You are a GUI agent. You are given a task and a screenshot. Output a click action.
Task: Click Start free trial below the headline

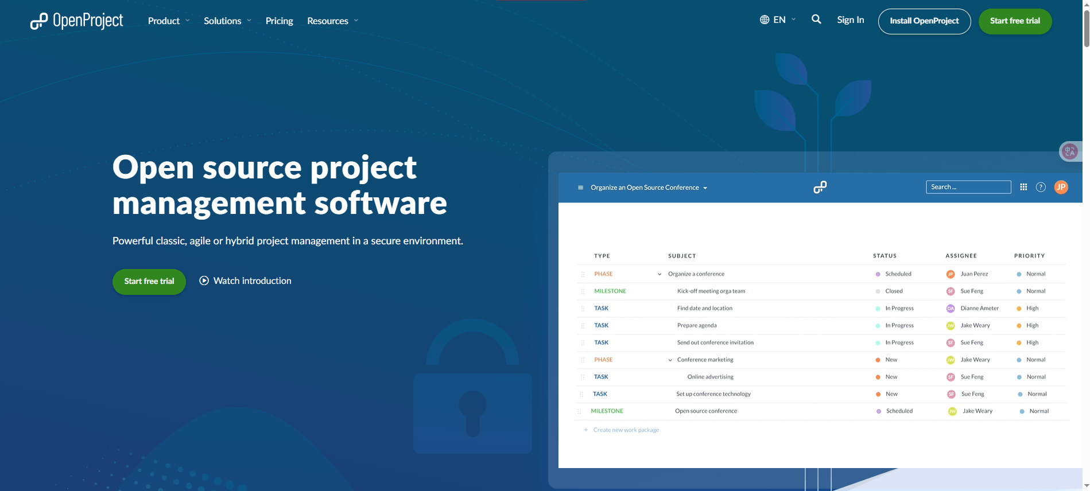(x=149, y=282)
